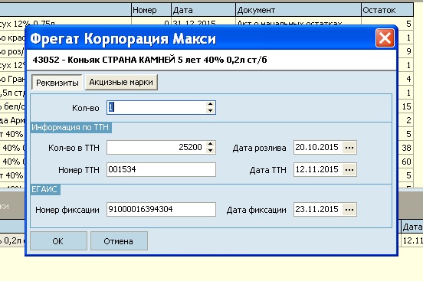Click the Номер column header in background table
This screenshot has width=423, height=281.
(x=151, y=10)
